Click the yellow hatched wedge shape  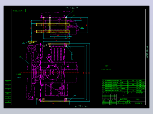point(32,42)
